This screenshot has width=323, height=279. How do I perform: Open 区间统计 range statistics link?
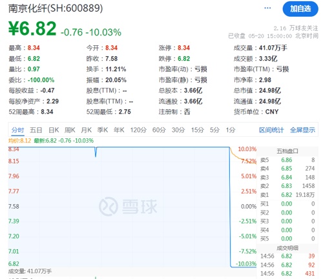click(271, 130)
